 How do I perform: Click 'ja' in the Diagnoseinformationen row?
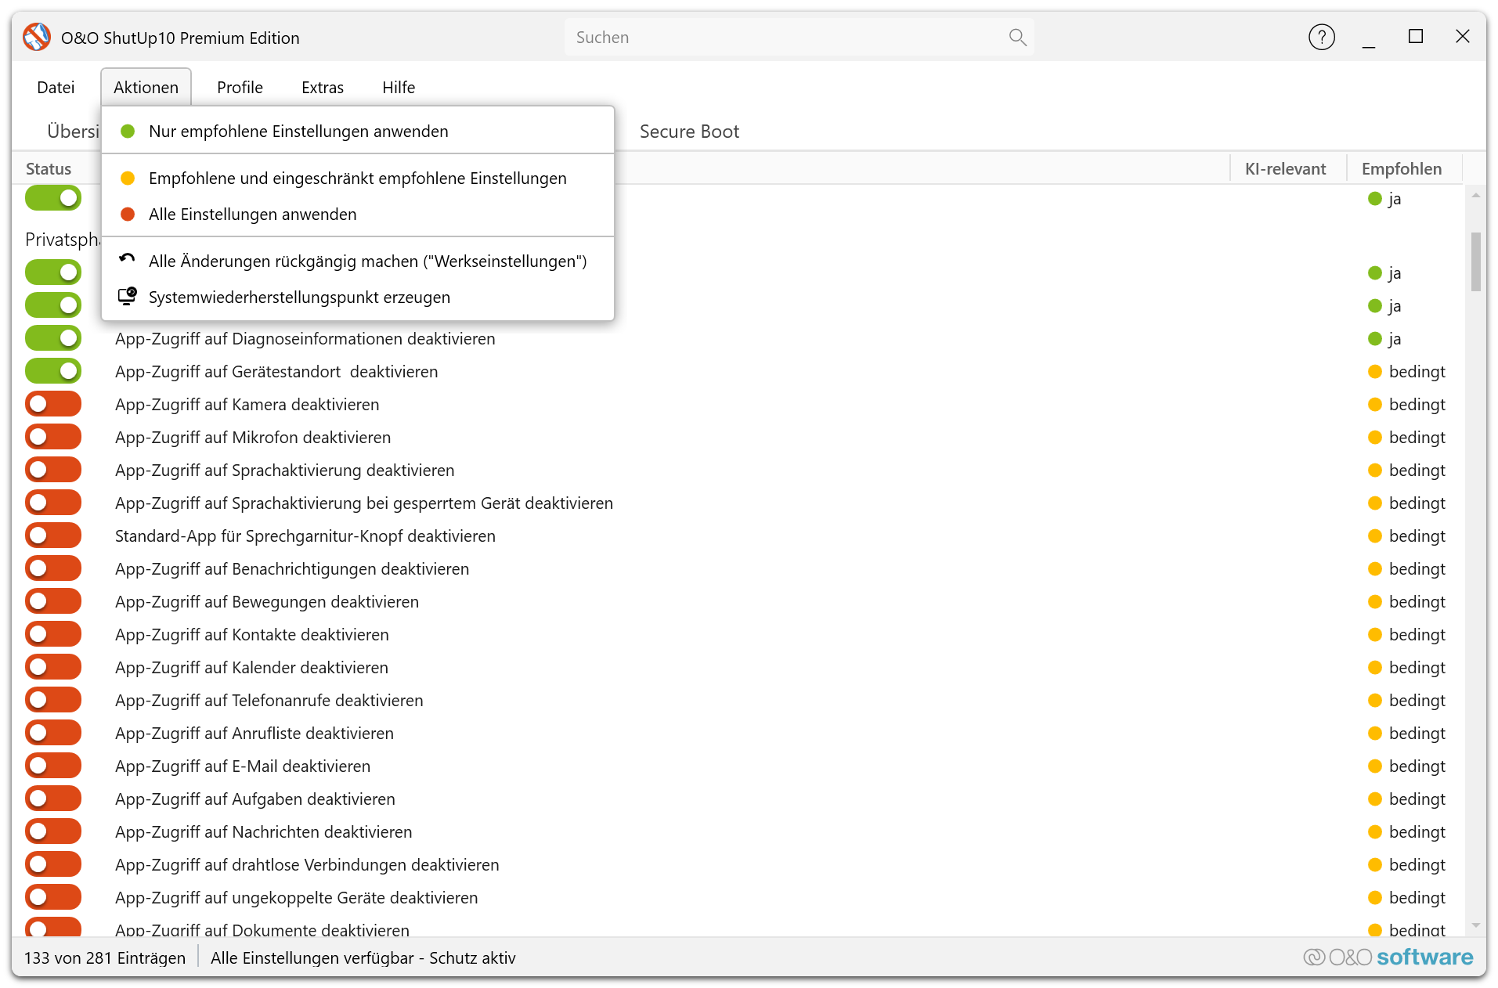(1394, 338)
